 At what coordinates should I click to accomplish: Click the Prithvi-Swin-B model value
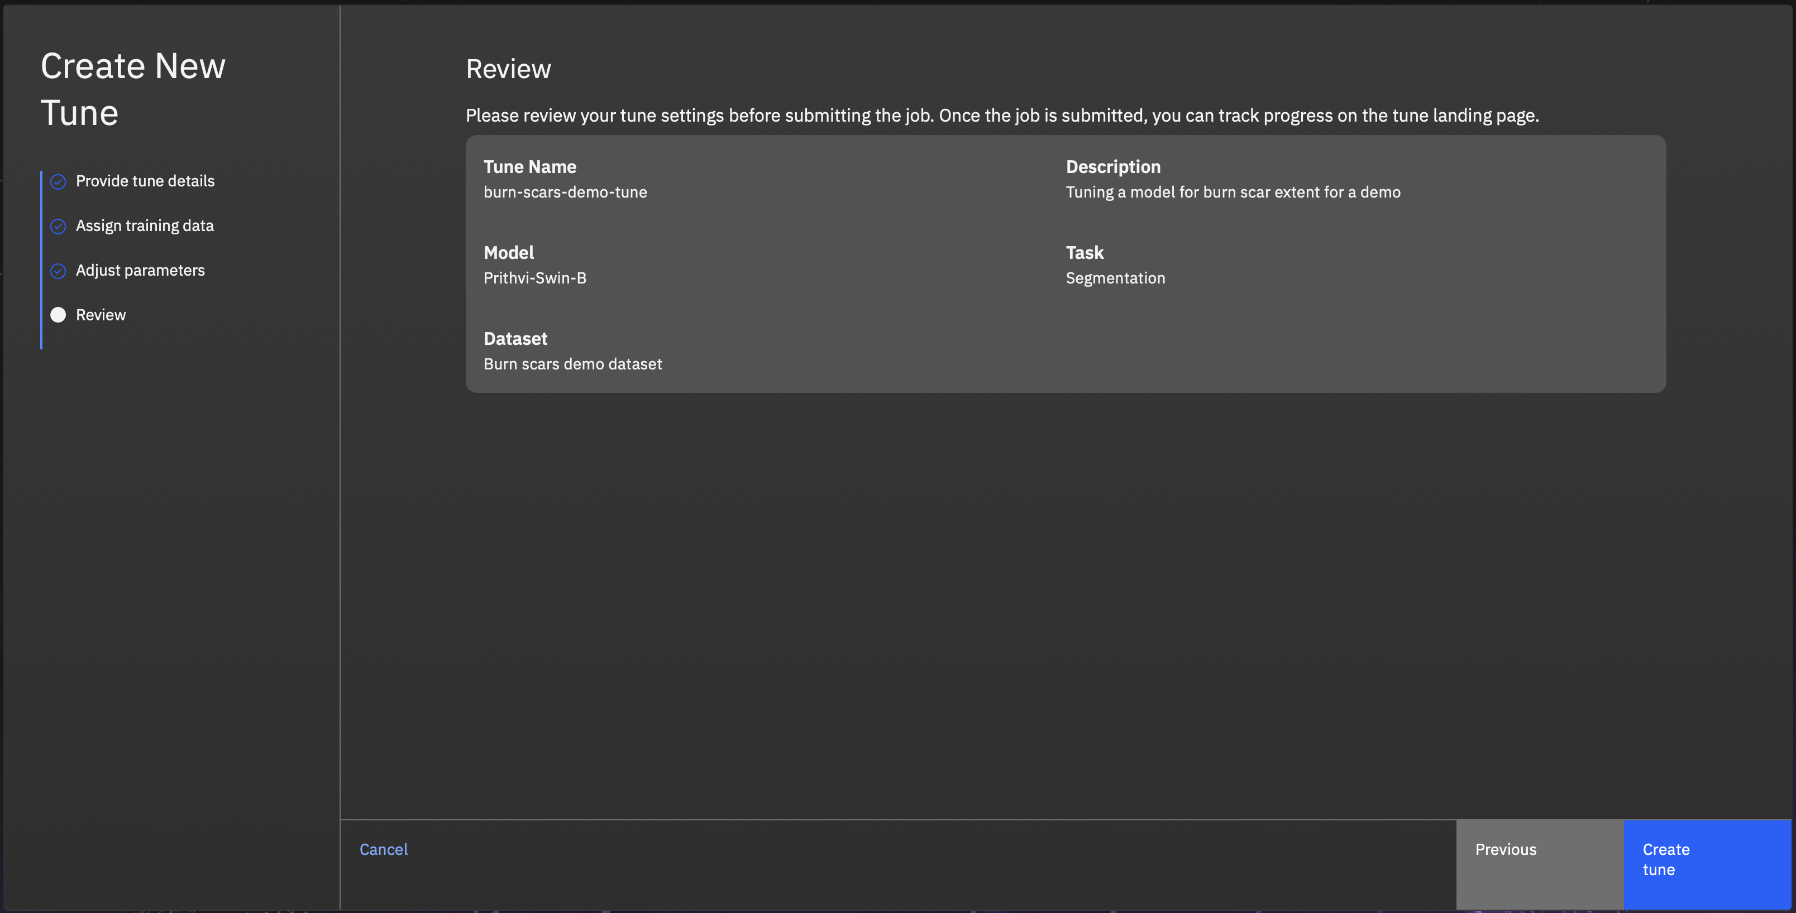(535, 278)
